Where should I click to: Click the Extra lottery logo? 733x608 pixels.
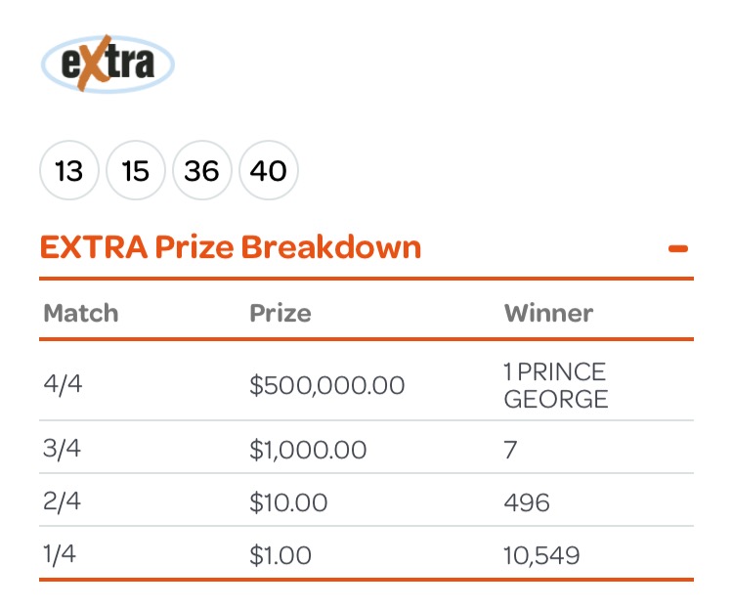coord(108,64)
